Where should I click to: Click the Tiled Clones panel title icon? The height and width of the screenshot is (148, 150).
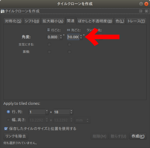3,11
